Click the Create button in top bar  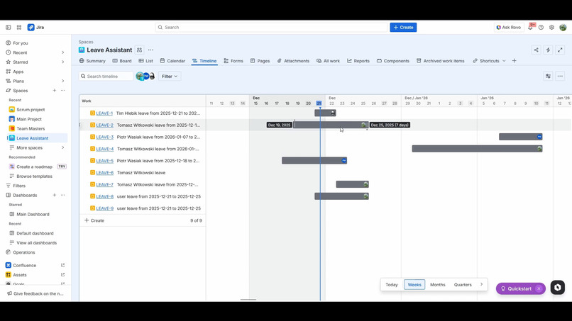pyautogui.click(x=403, y=28)
